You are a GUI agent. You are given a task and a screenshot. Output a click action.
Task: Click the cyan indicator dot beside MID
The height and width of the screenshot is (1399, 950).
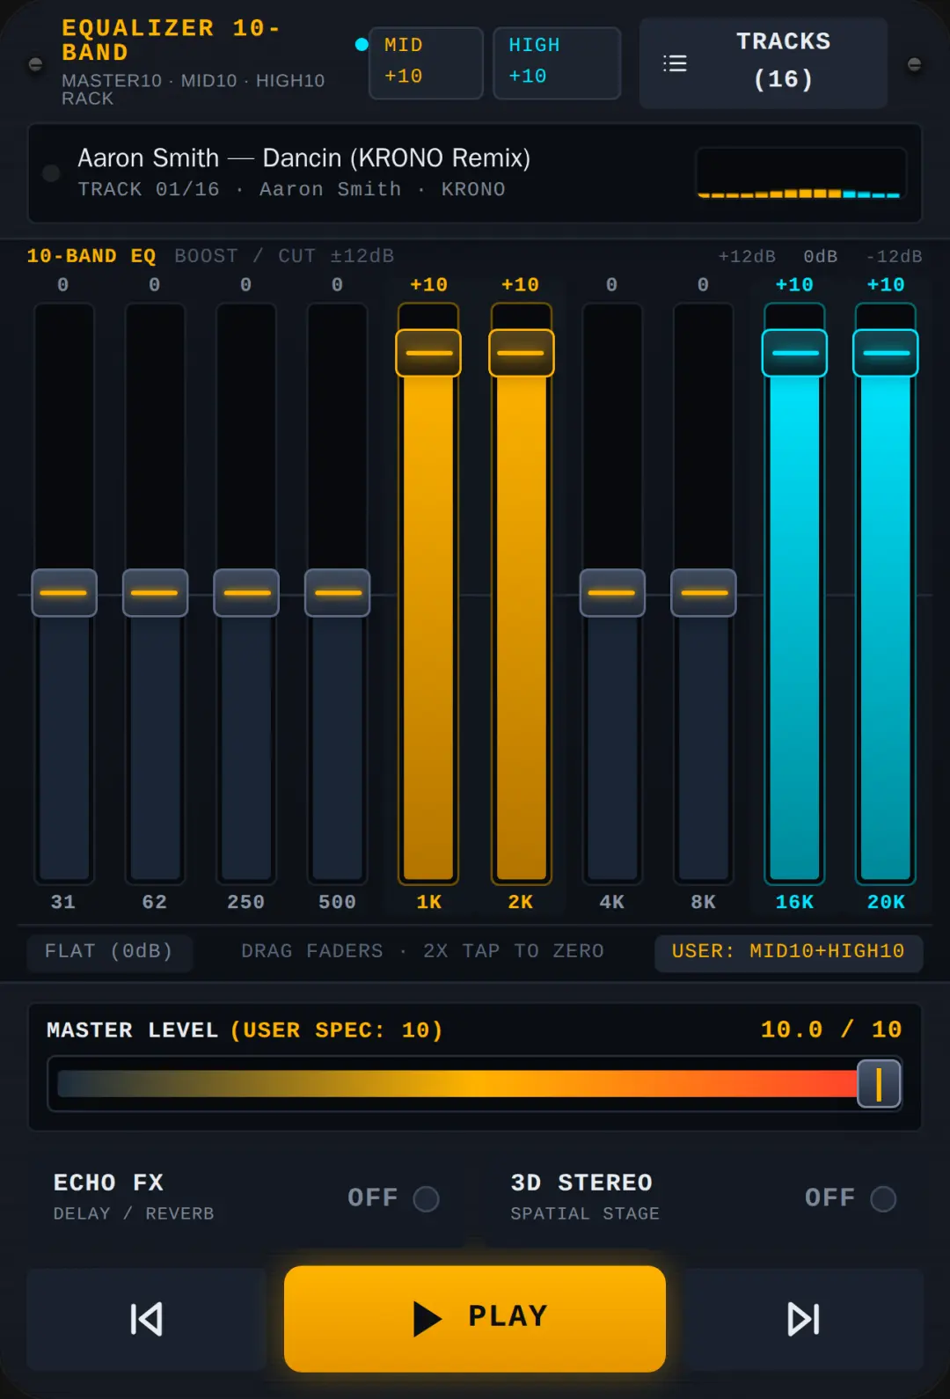coord(361,44)
